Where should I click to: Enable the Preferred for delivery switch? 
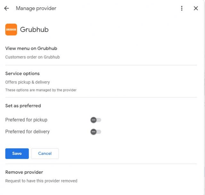[96, 132]
